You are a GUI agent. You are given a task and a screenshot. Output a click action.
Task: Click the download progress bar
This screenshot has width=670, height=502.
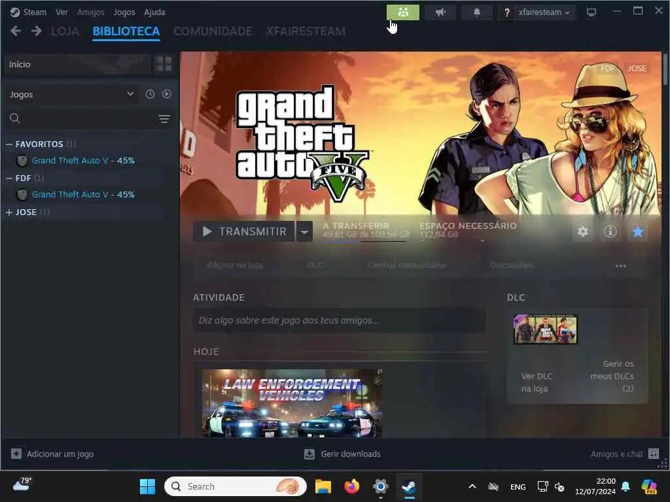tap(364, 241)
